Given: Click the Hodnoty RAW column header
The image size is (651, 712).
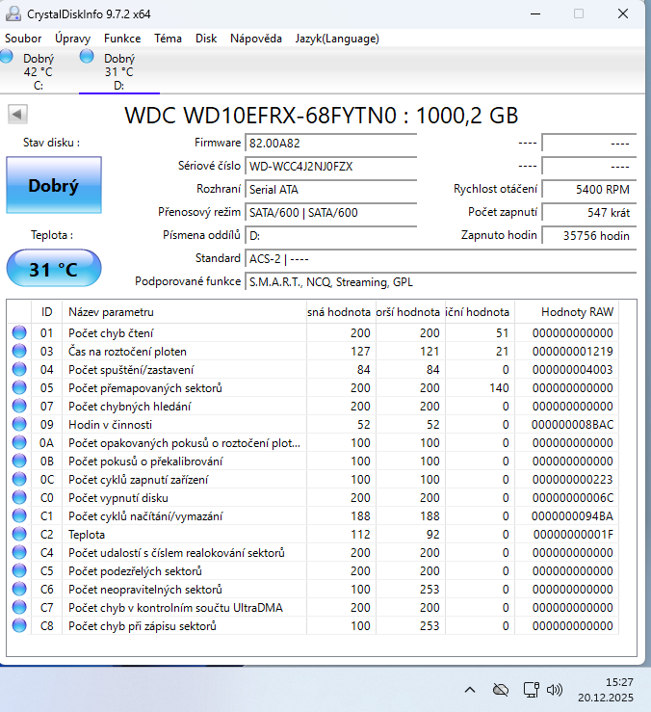Looking at the screenshot, I should 576,312.
